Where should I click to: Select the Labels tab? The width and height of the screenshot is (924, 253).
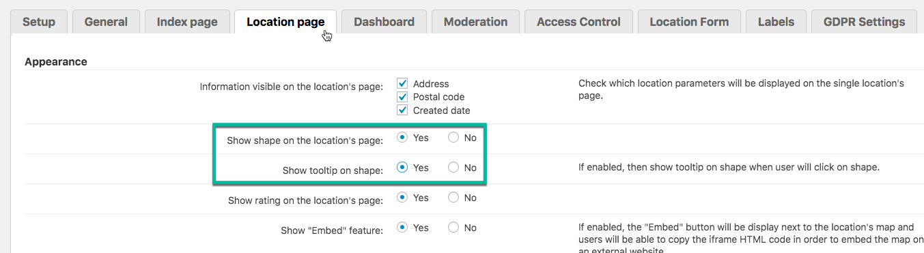click(776, 22)
